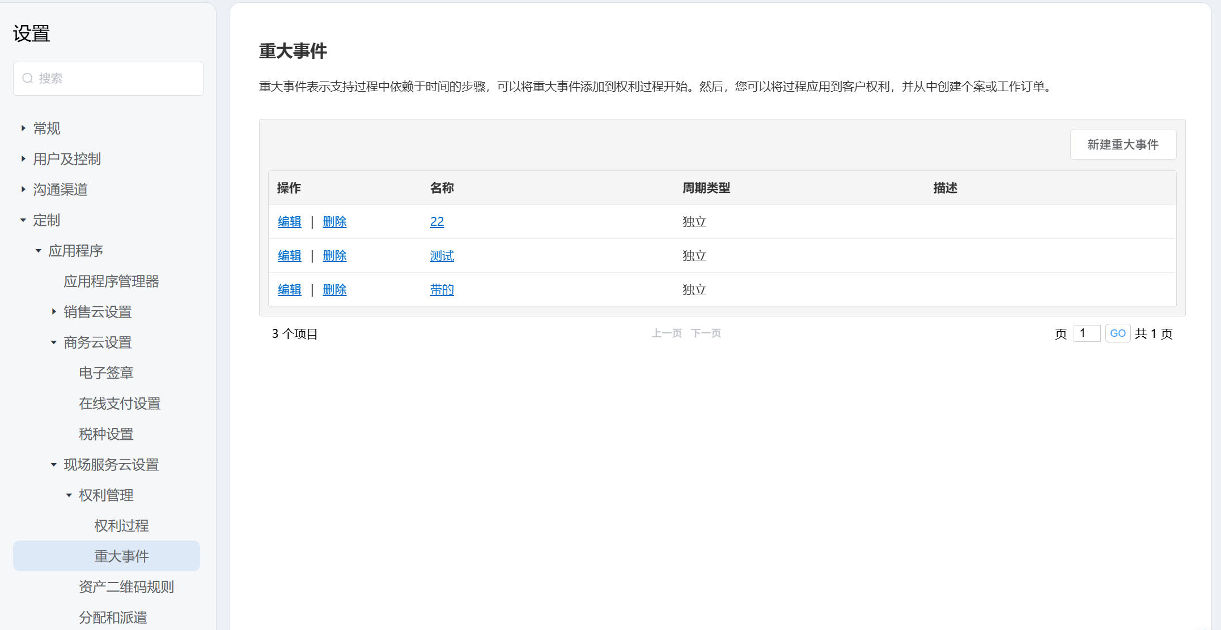Image resolution: width=1221 pixels, height=630 pixels.
Task: Click the page number input field
Action: point(1086,333)
